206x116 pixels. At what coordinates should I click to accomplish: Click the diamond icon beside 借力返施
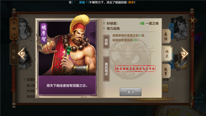(x=104, y=28)
